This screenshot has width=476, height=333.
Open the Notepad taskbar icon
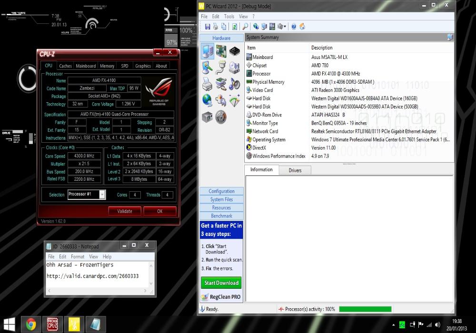96,324
